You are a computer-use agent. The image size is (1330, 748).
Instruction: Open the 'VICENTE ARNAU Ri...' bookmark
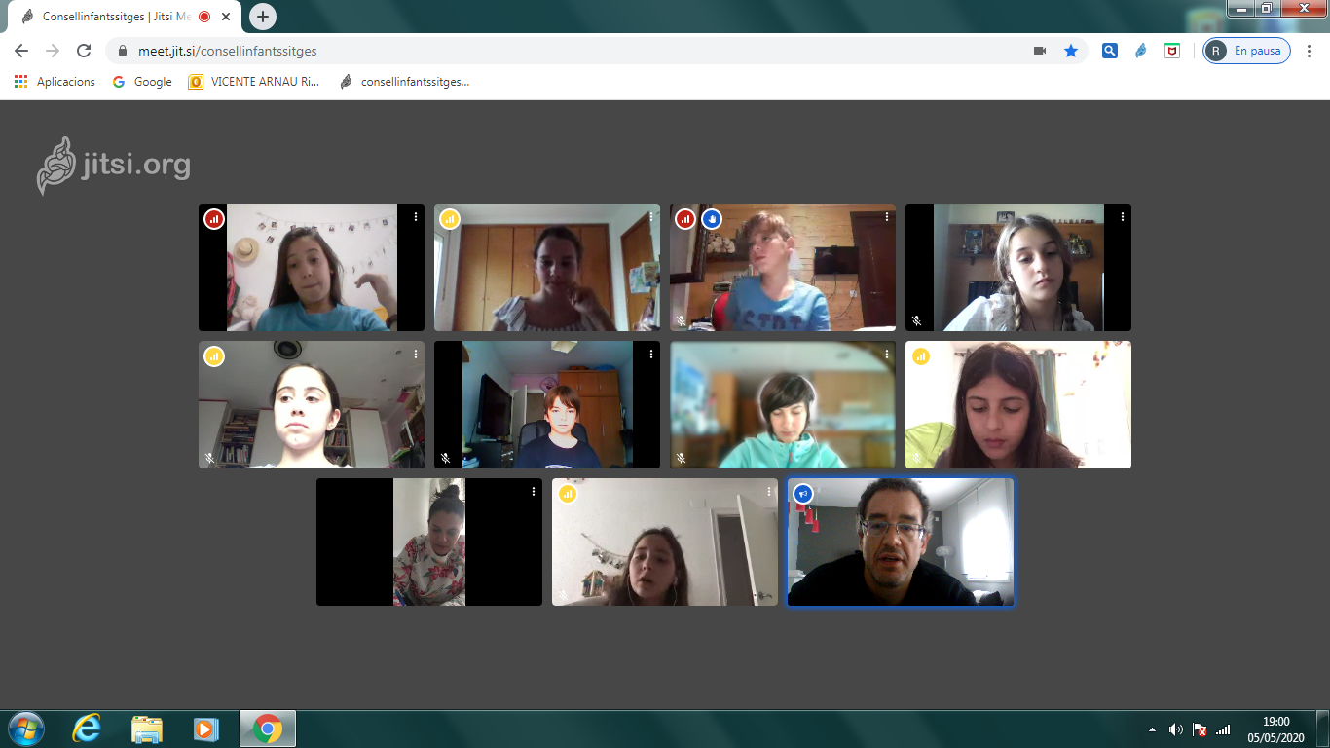pos(254,82)
